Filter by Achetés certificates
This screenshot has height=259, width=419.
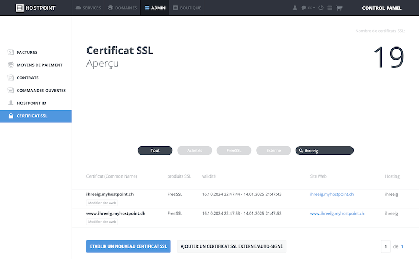194,150
